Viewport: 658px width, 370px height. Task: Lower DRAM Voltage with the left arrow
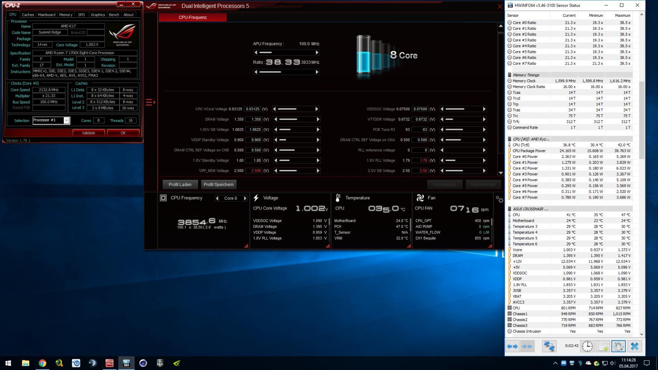tap(276, 119)
